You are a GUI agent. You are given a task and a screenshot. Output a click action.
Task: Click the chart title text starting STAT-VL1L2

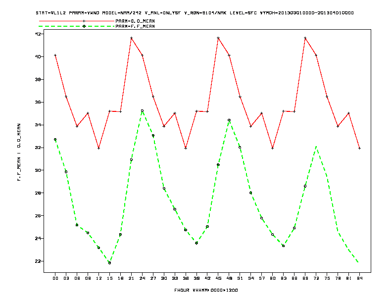click(x=195, y=13)
